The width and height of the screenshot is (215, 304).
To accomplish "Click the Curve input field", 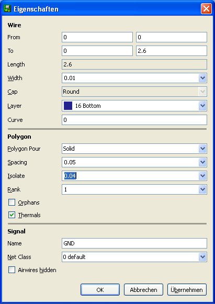I will (x=134, y=120).
